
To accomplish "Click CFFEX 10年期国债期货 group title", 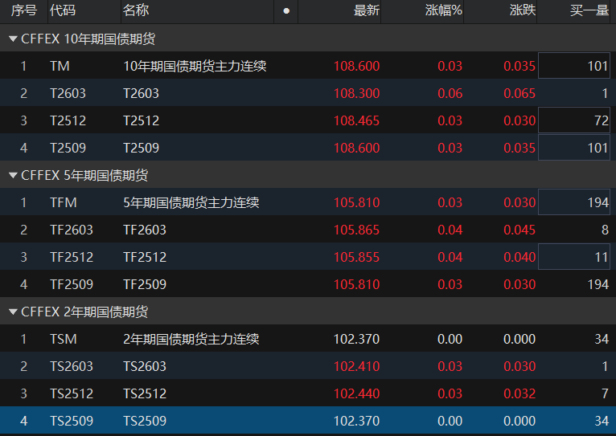I will coord(88,39).
